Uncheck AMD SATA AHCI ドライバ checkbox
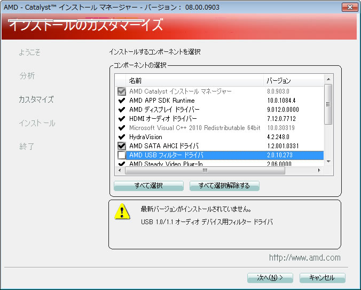 click(122, 146)
